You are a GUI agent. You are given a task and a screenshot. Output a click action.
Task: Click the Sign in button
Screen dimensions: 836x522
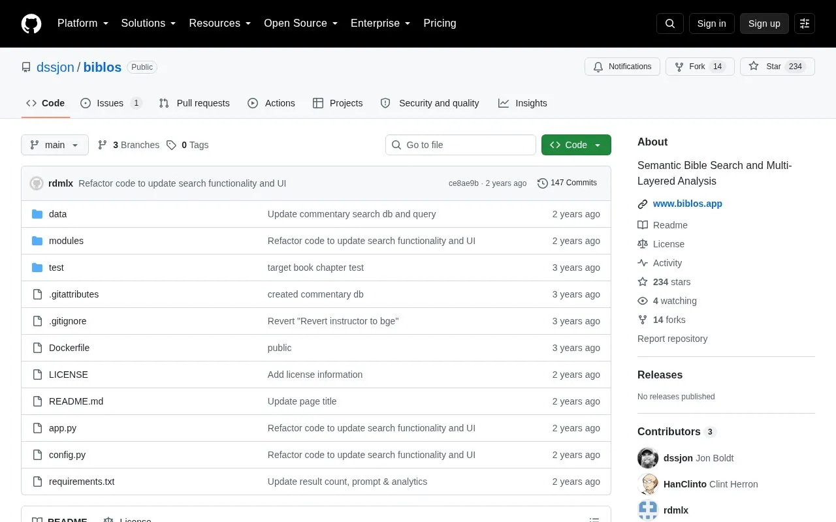click(711, 23)
